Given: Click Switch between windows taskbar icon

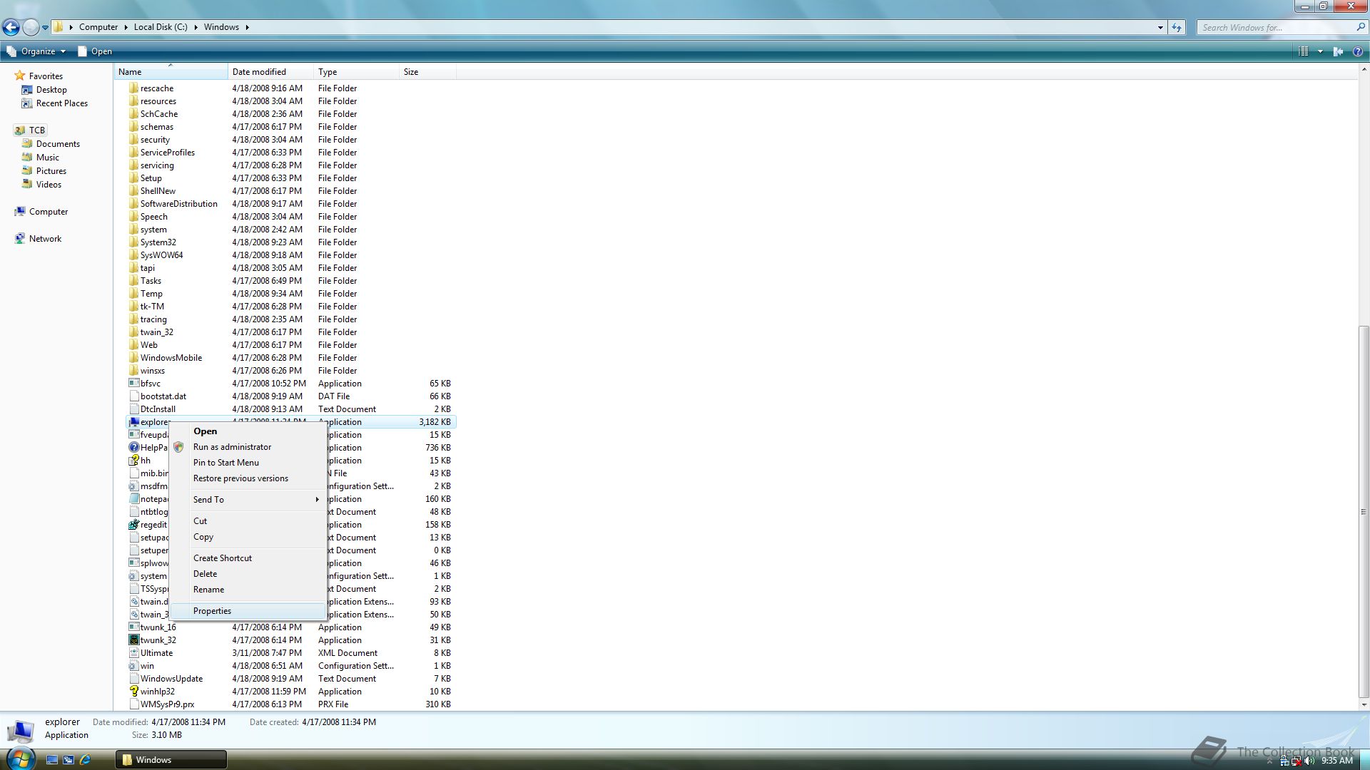Looking at the screenshot, I should [x=68, y=760].
